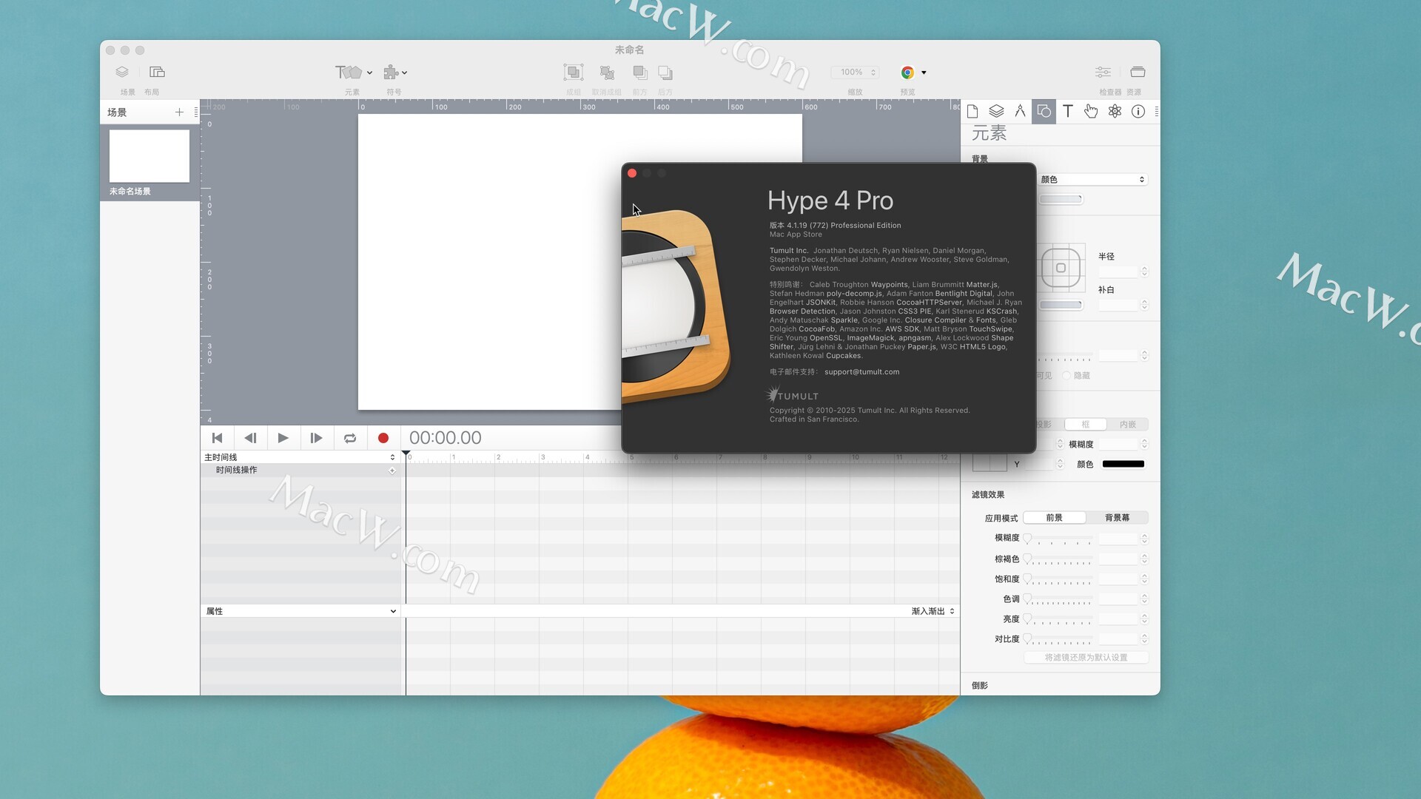Switch to the 内嵌 shadow tab

pyautogui.click(x=1127, y=425)
